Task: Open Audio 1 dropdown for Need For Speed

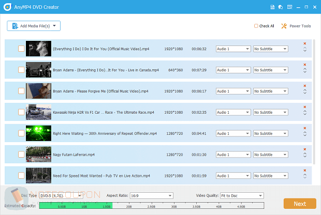Action: click(x=233, y=176)
